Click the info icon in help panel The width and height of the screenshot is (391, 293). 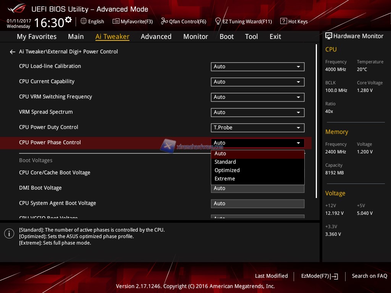pos(9,233)
